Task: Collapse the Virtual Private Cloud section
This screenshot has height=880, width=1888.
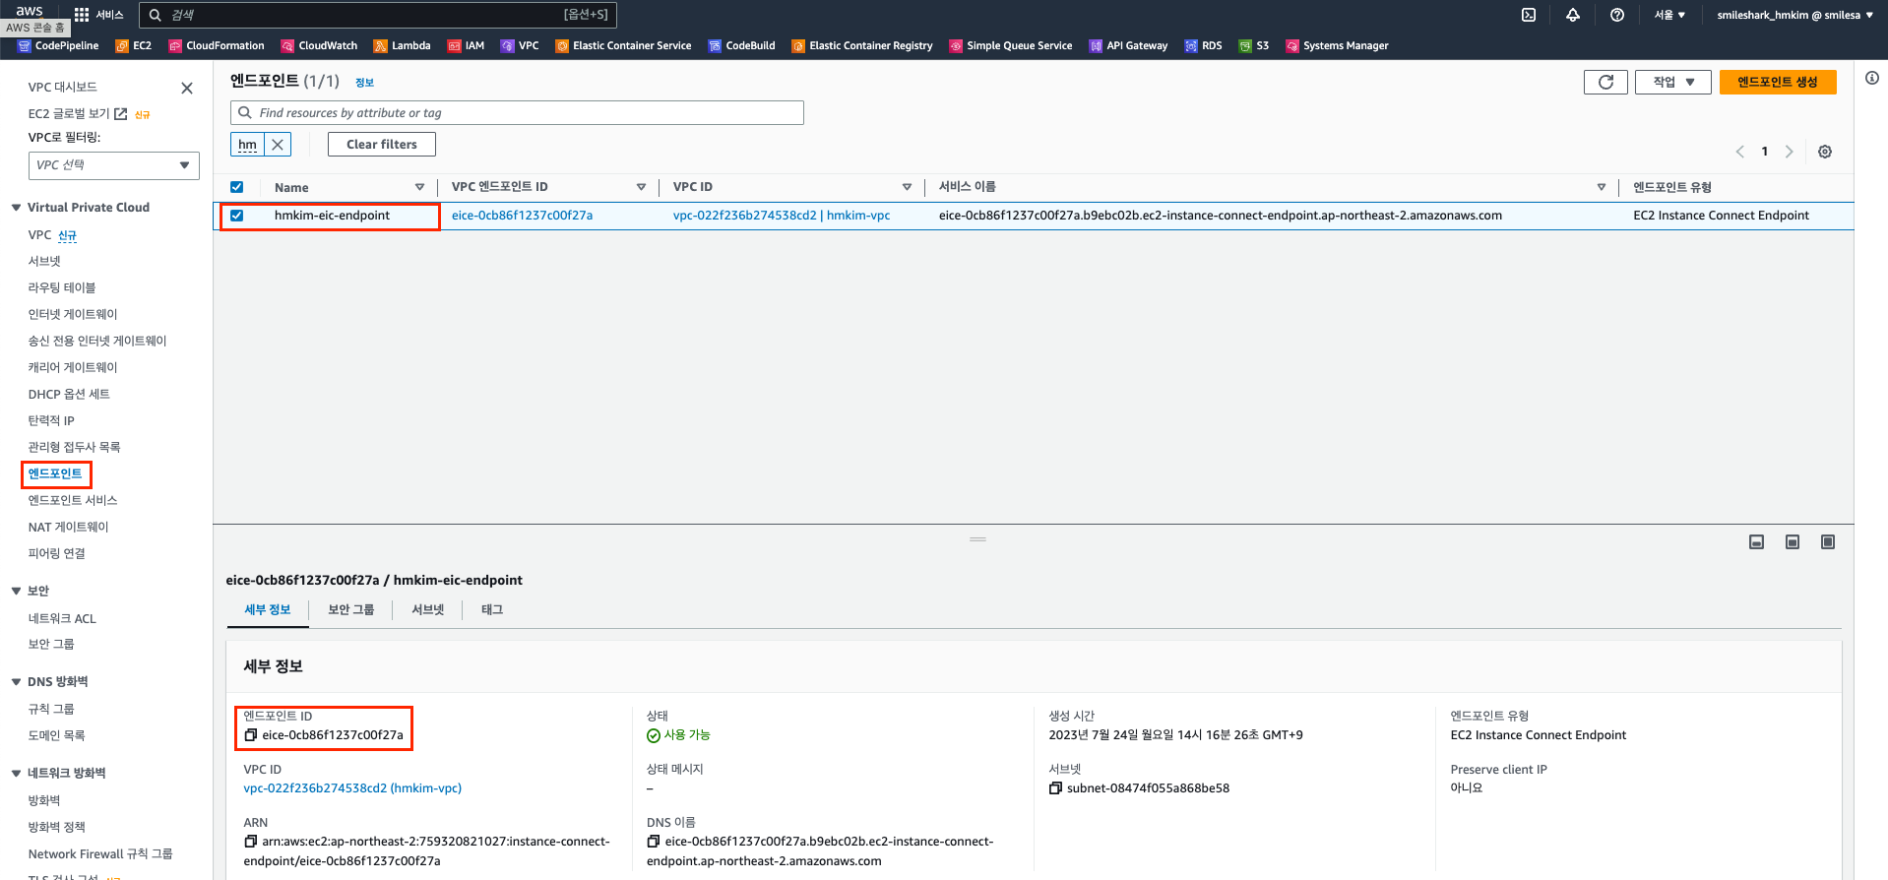Action: (x=16, y=208)
